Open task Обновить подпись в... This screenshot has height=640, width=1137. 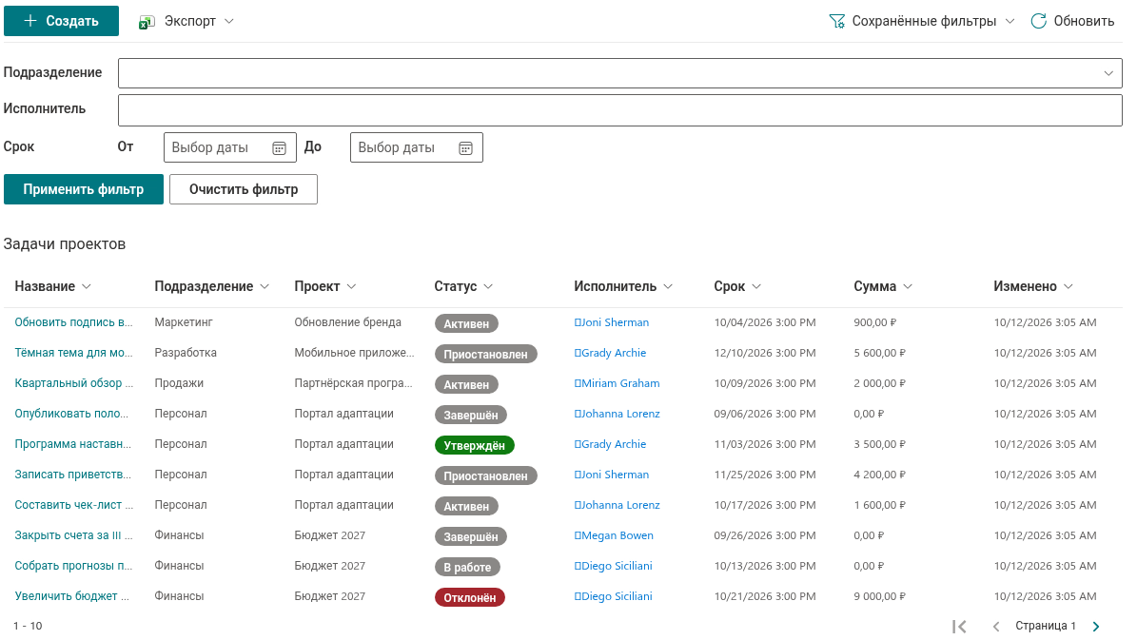click(x=74, y=322)
